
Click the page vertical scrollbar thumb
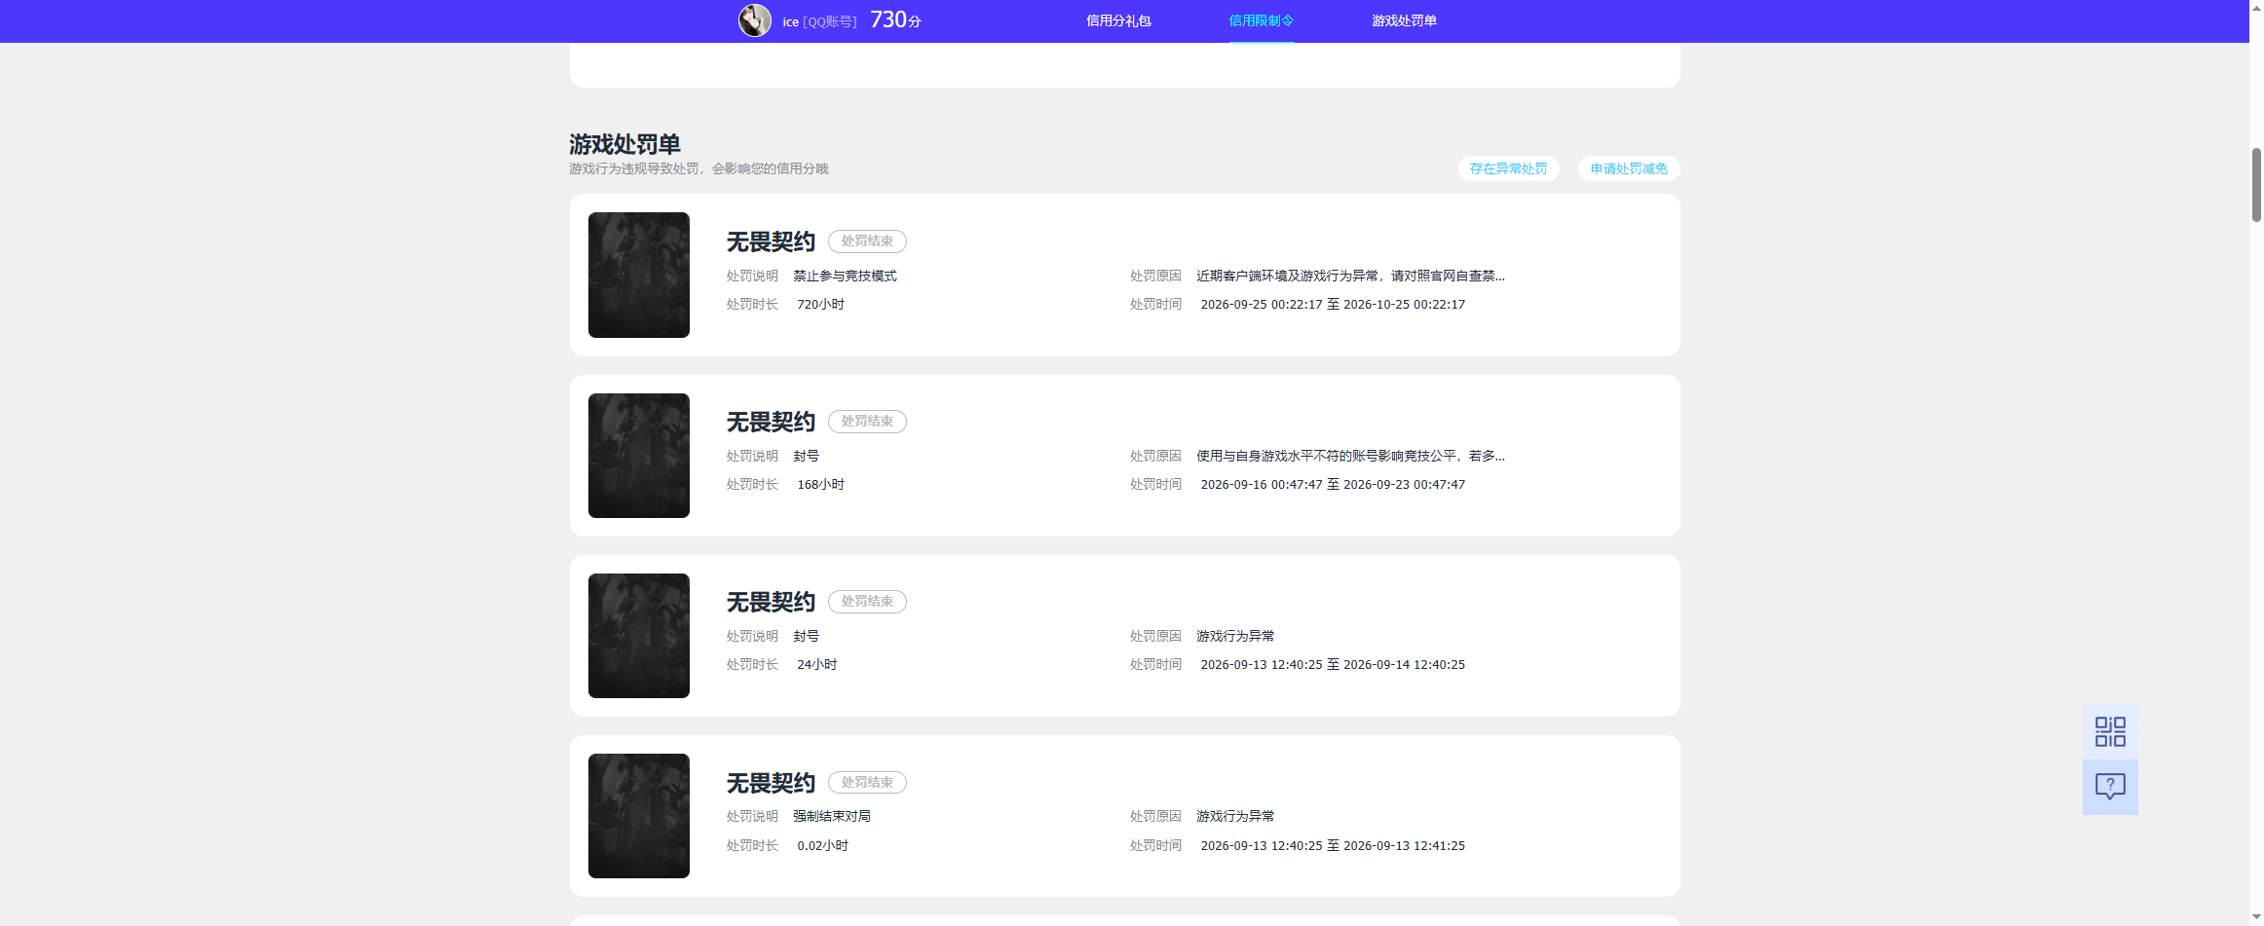click(2256, 185)
